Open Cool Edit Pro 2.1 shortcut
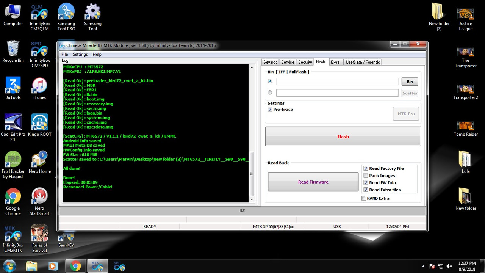485x273 pixels. [13, 128]
